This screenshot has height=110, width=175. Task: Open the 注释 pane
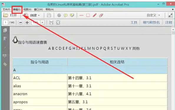(x=169, y=23)
